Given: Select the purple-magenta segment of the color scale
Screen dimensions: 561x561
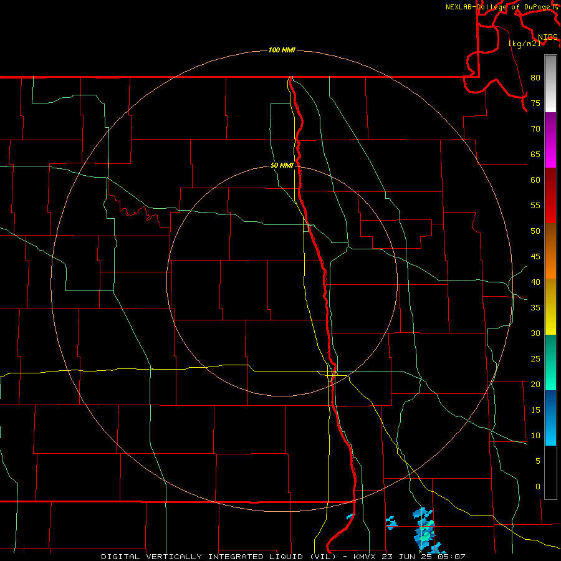Looking at the screenshot, I should click(x=550, y=140).
